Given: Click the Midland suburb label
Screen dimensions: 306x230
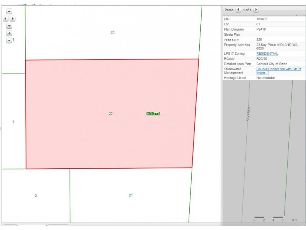Looking at the screenshot, I should [153, 114].
